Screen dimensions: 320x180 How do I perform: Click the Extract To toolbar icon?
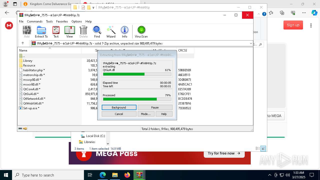(x=41, y=32)
